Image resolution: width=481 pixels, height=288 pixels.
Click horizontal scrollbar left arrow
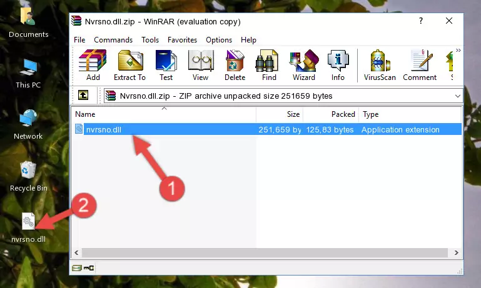(x=77, y=253)
